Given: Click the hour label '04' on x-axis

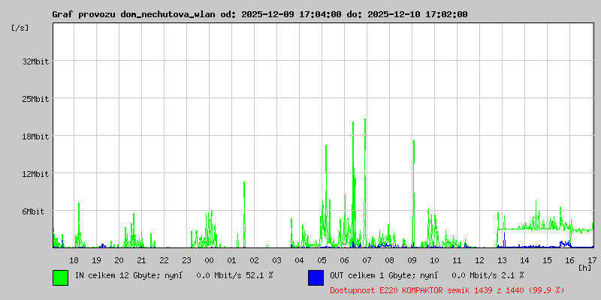Looking at the screenshot, I should [x=299, y=260].
